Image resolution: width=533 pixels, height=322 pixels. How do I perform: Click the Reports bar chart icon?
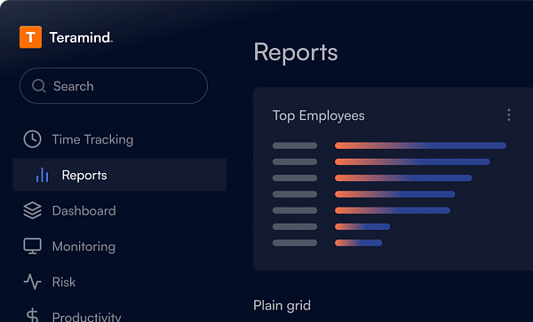point(42,175)
